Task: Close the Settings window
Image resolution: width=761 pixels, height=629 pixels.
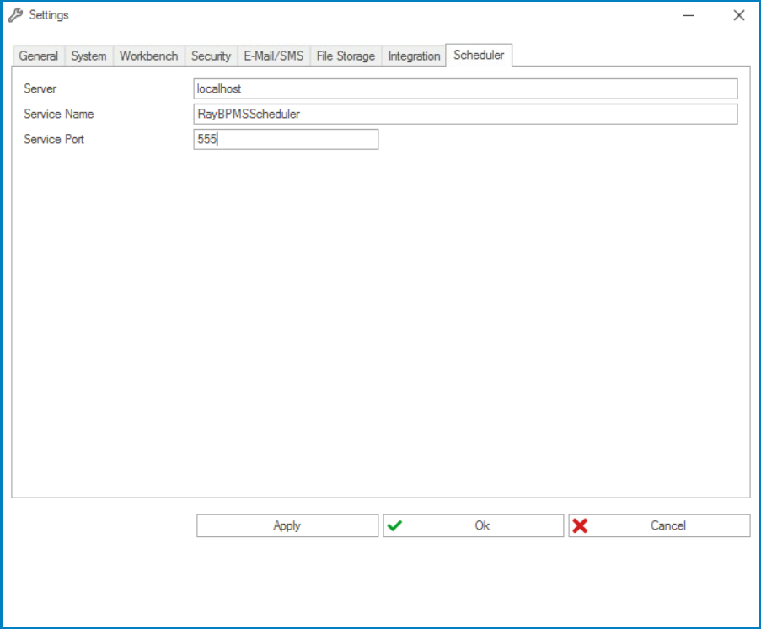Action: [x=739, y=15]
